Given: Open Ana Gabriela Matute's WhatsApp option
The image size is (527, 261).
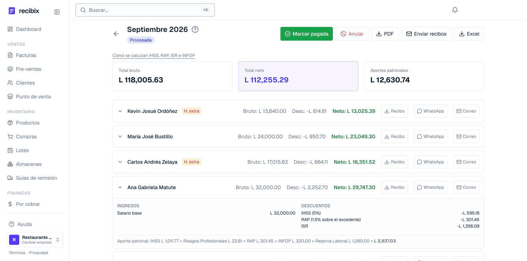Looking at the screenshot, I should pyautogui.click(x=430, y=187).
